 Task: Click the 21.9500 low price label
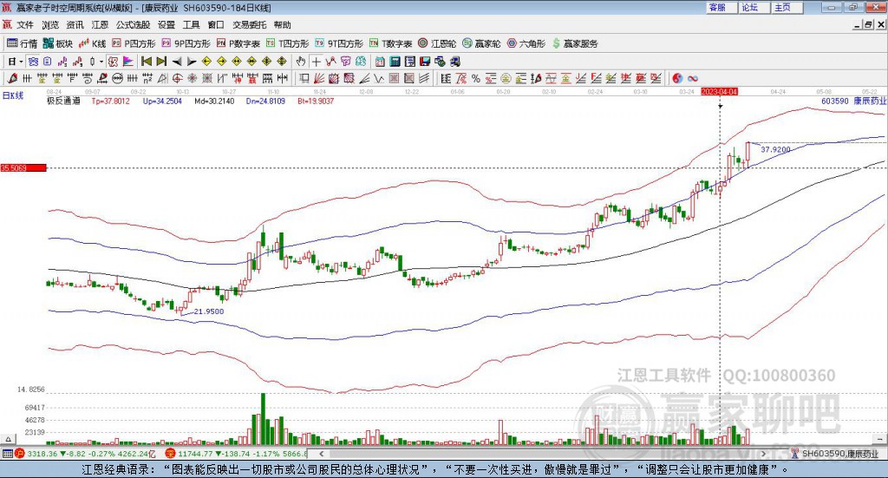pos(209,311)
